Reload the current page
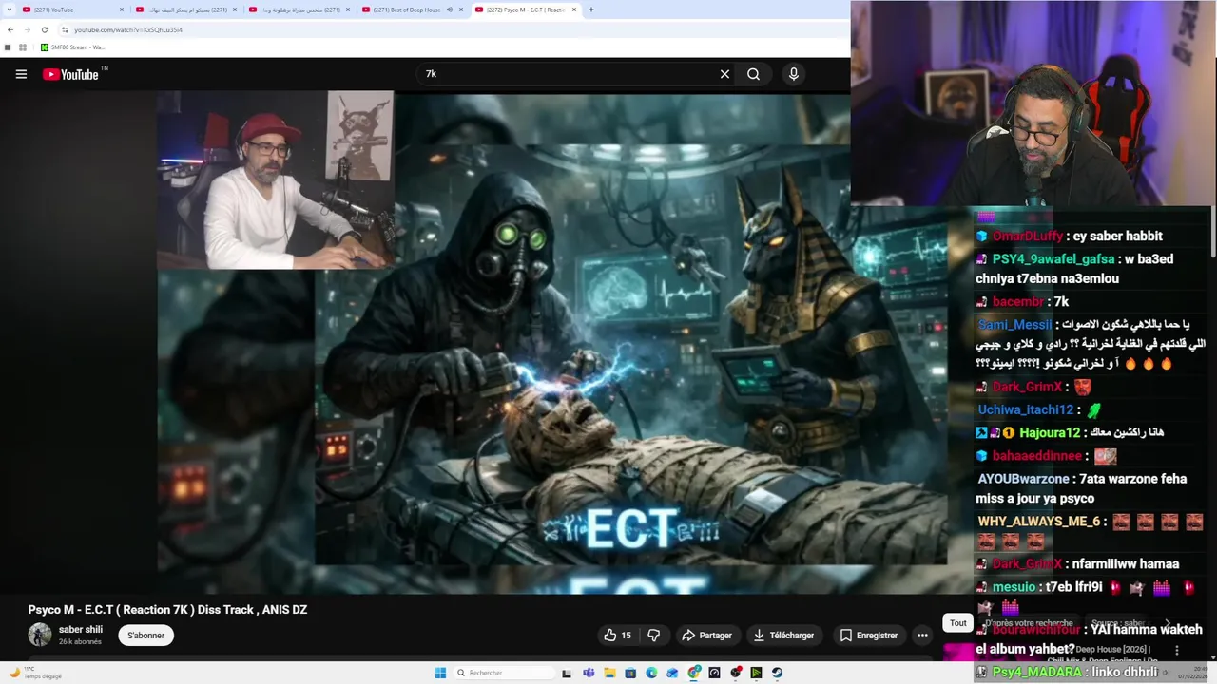Viewport: 1217px width, 684px height. (44, 29)
